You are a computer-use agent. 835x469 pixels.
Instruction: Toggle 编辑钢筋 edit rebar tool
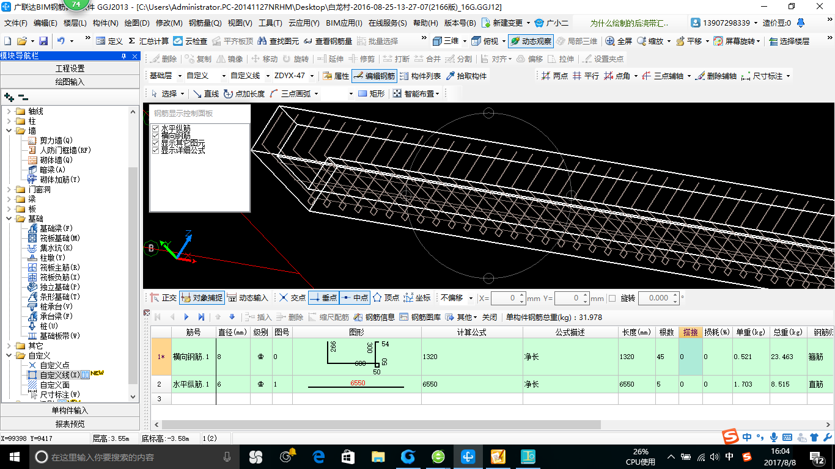click(x=374, y=76)
